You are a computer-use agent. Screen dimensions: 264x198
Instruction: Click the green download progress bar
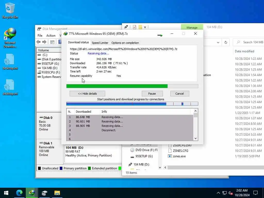pyautogui.click(x=132, y=86)
